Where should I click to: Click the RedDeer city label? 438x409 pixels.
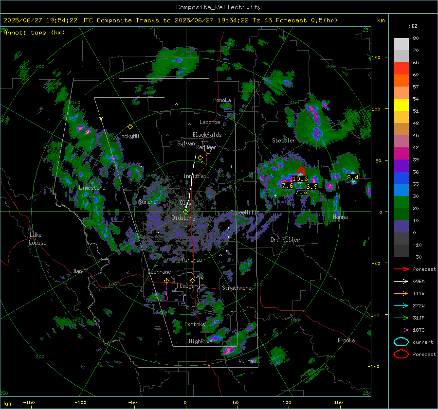click(x=206, y=147)
